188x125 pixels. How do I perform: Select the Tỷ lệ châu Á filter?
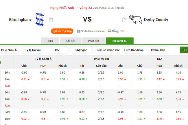[x=9, y=50]
